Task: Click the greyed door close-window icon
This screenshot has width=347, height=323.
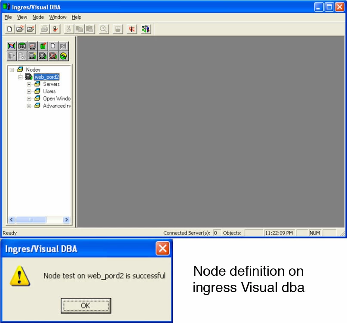Action: pyautogui.click(x=12, y=56)
